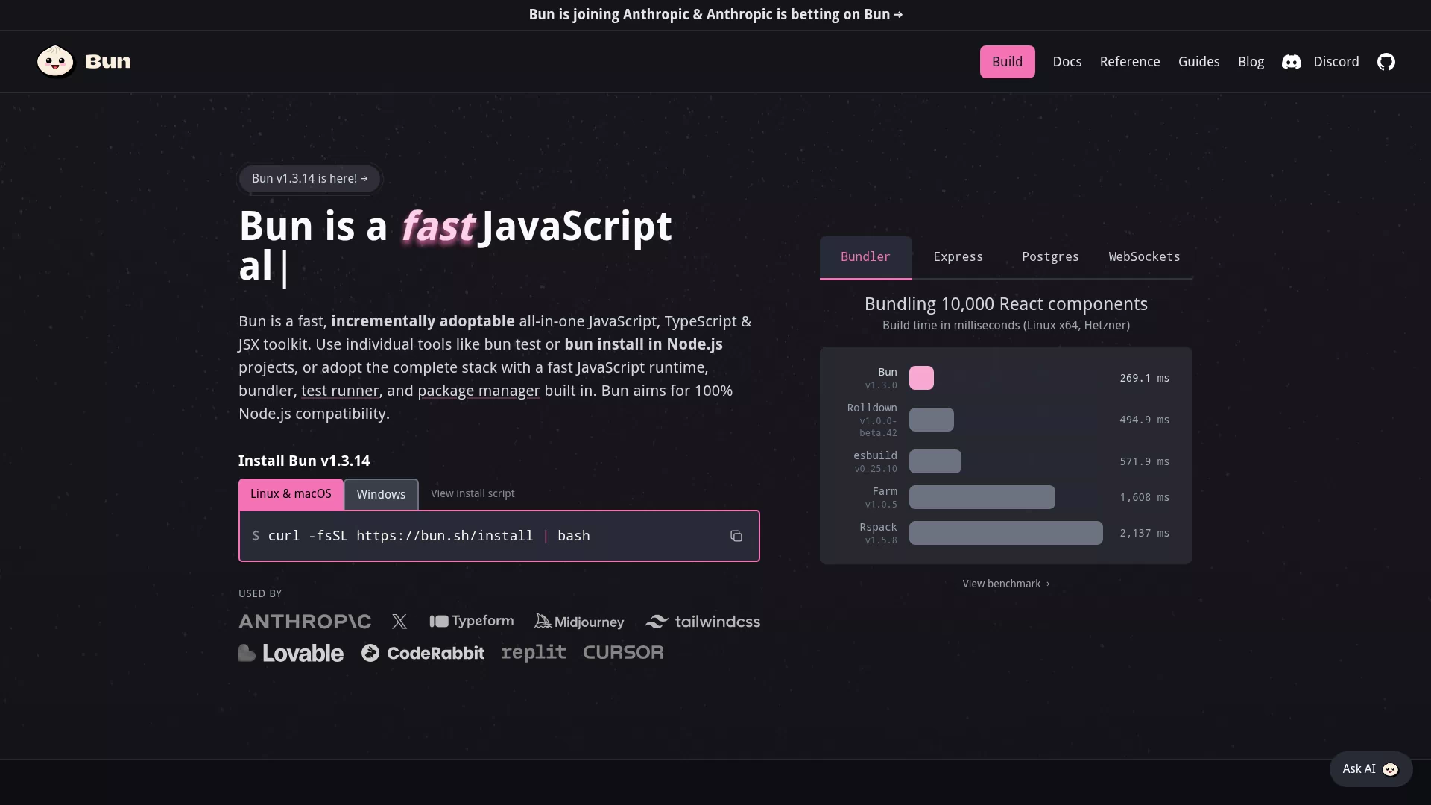The image size is (1431, 805).
Task: Open the Docs navigation link
Action: point(1067,62)
